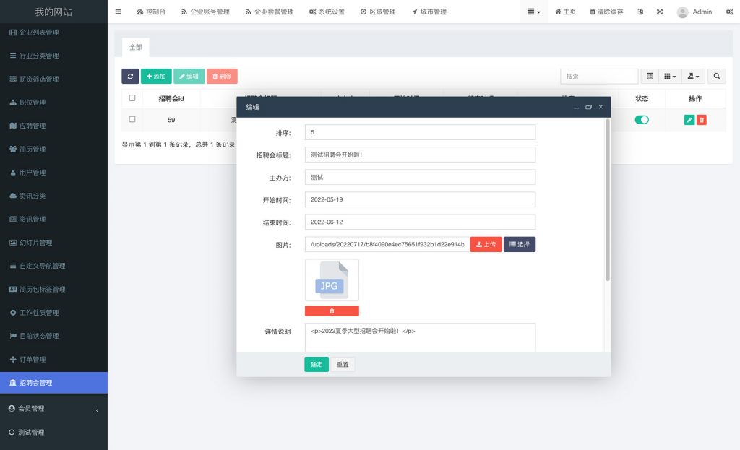Click the search magnifier icon near the search box

[716, 76]
